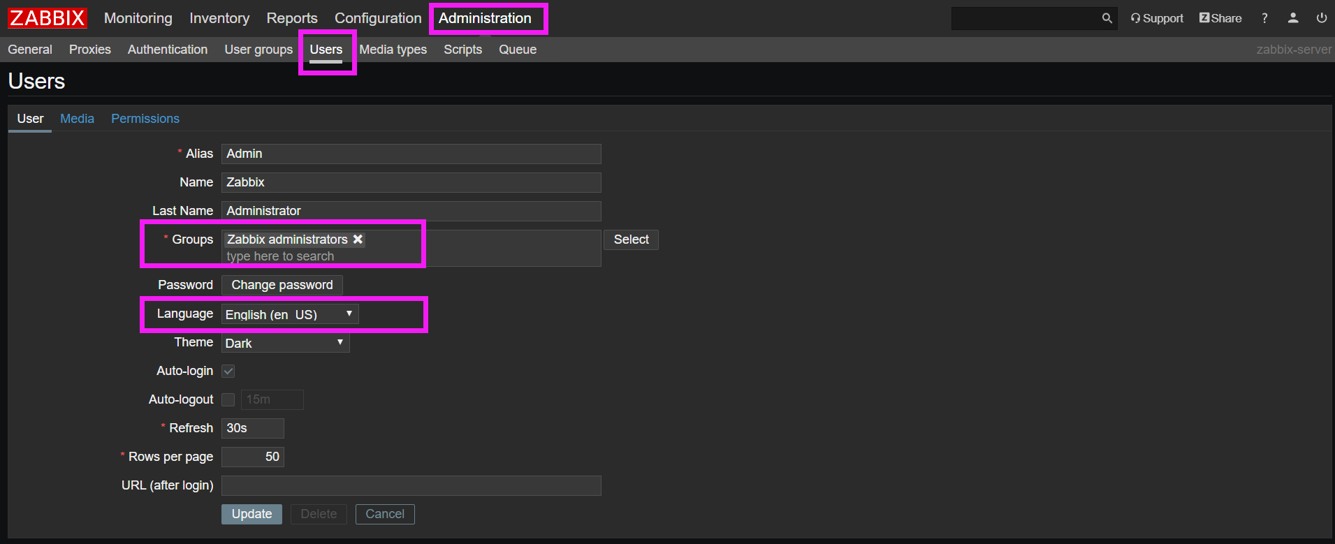
Task: Open the Monitoring menu
Action: point(138,18)
